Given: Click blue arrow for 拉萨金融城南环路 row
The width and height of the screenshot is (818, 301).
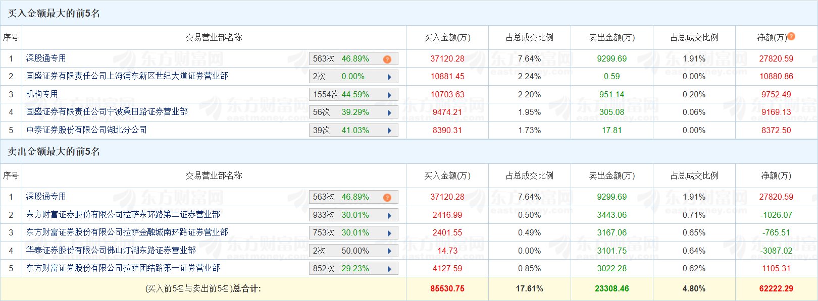Looking at the screenshot, I should pos(389,233).
